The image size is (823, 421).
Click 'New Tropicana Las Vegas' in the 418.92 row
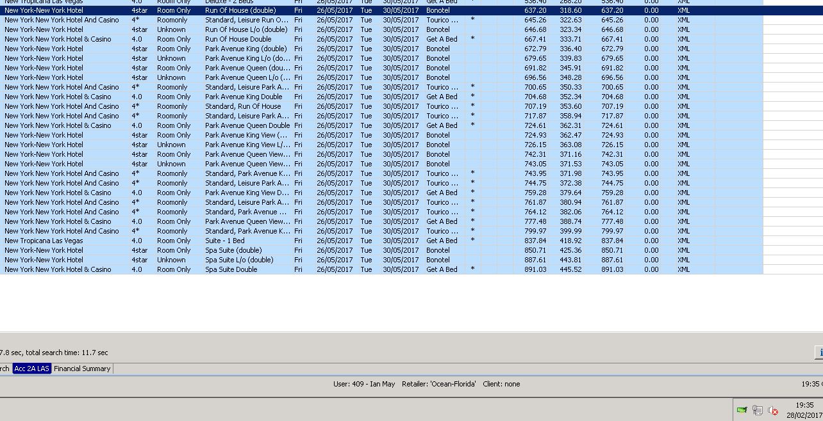point(44,241)
